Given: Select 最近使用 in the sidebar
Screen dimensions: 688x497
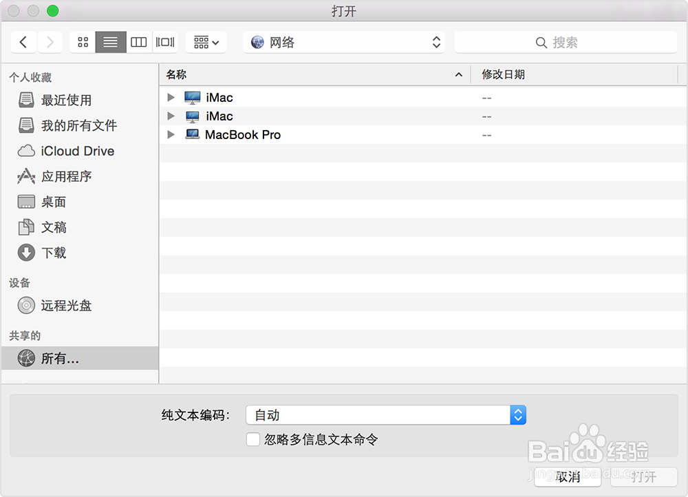Looking at the screenshot, I should (x=68, y=100).
